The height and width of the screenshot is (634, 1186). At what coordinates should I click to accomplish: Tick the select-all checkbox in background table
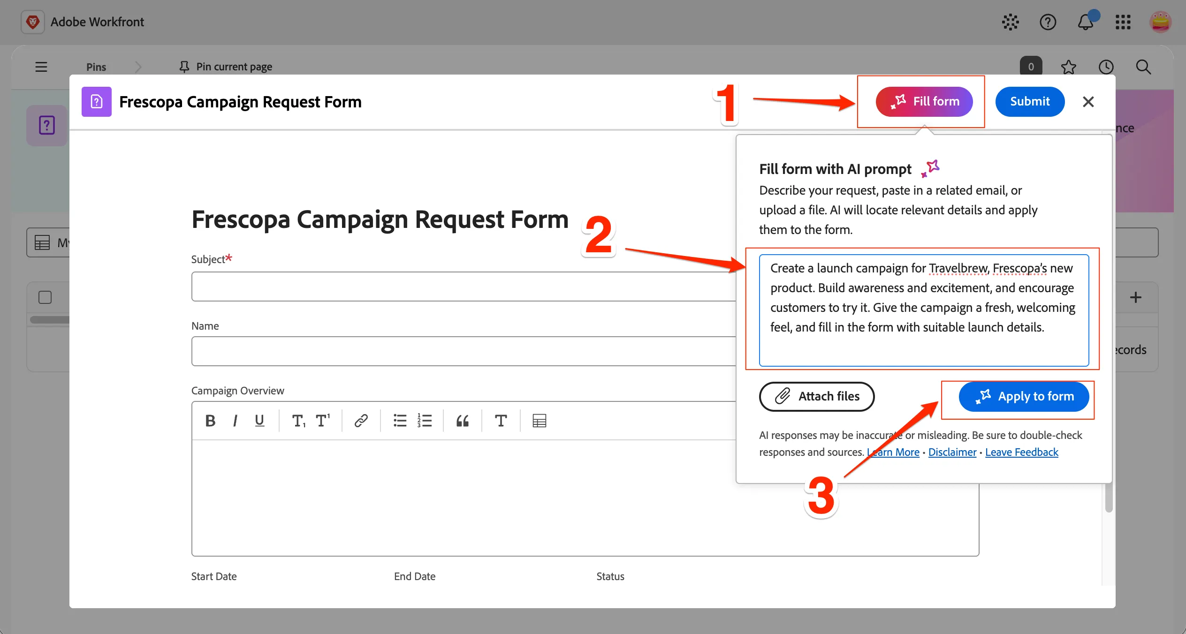(x=45, y=297)
